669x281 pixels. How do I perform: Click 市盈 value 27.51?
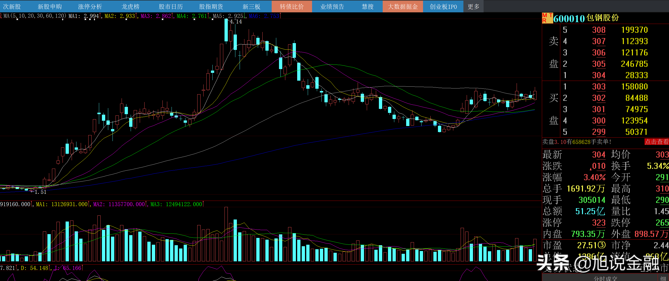click(592, 245)
